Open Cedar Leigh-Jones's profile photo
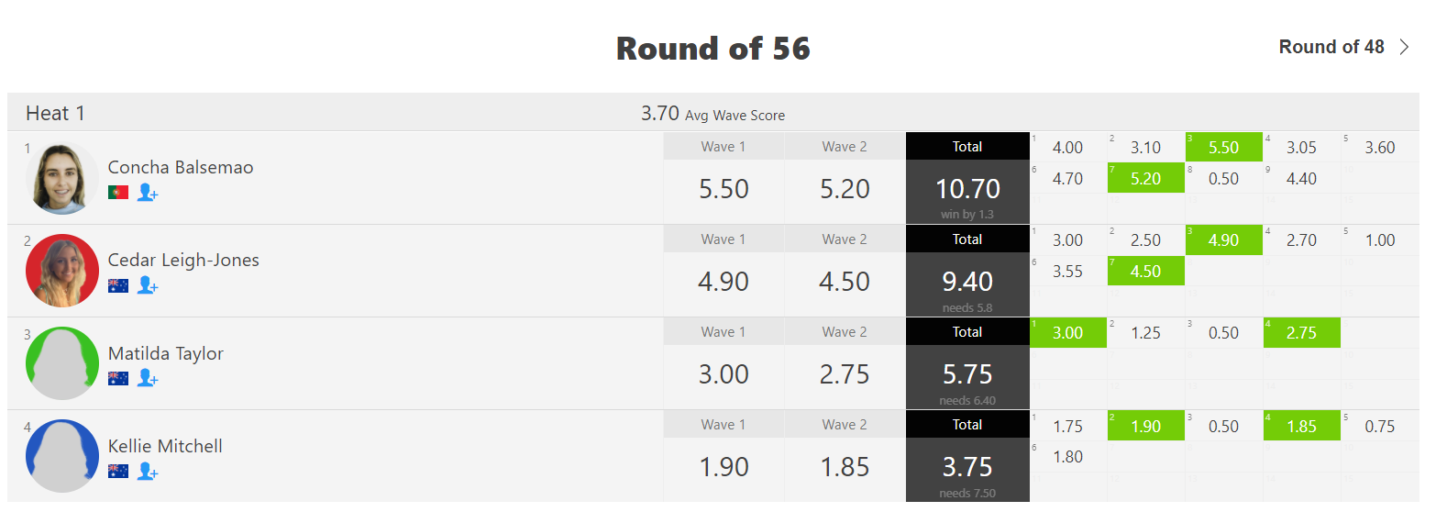The width and height of the screenshot is (1436, 523). click(x=62, y=271)
